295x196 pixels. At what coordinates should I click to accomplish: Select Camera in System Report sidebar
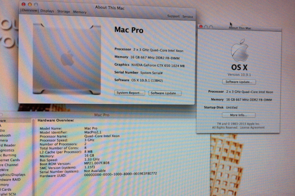pos(4,140)
